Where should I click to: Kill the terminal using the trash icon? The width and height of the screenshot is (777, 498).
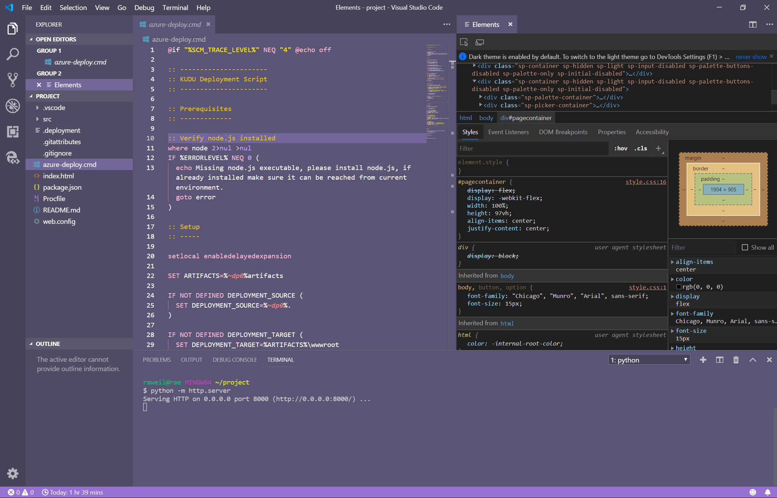pyautogui.click(x=736, y=360)
